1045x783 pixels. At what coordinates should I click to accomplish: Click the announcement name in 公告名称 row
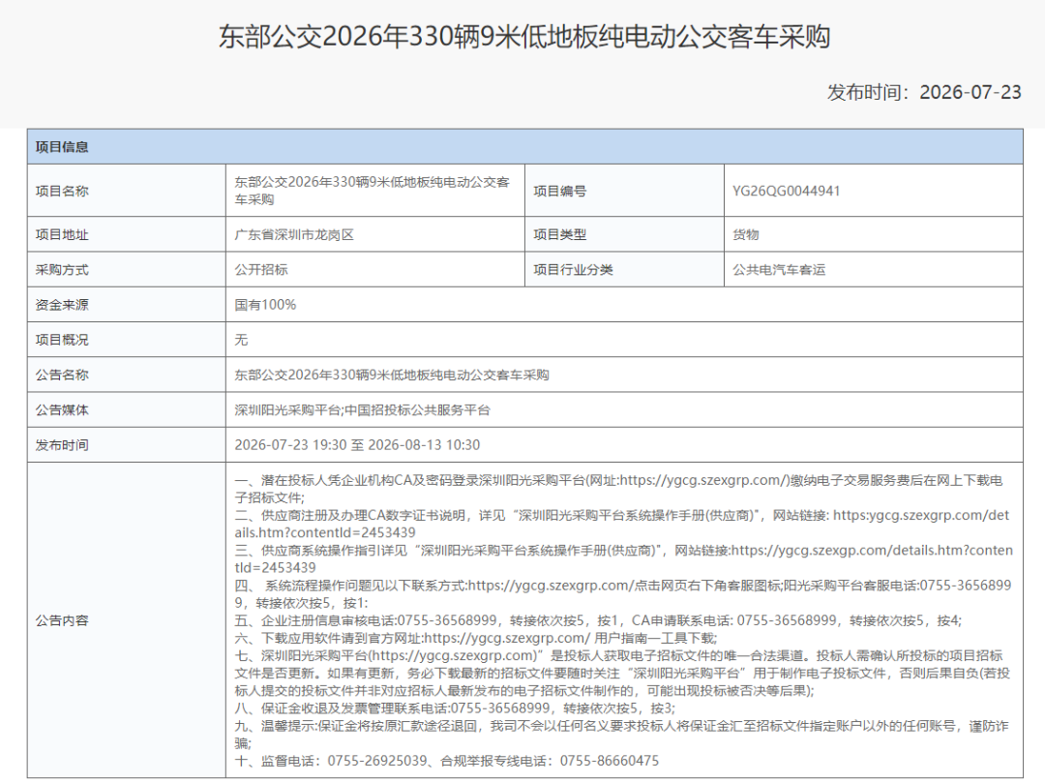click(x=392, y=375)
